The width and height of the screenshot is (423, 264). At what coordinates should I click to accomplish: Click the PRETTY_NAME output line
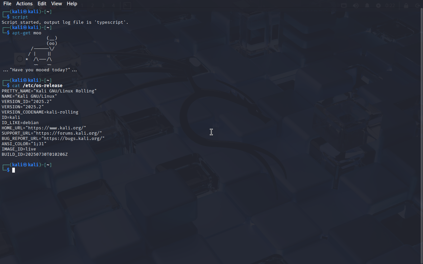tap(49, 91)
